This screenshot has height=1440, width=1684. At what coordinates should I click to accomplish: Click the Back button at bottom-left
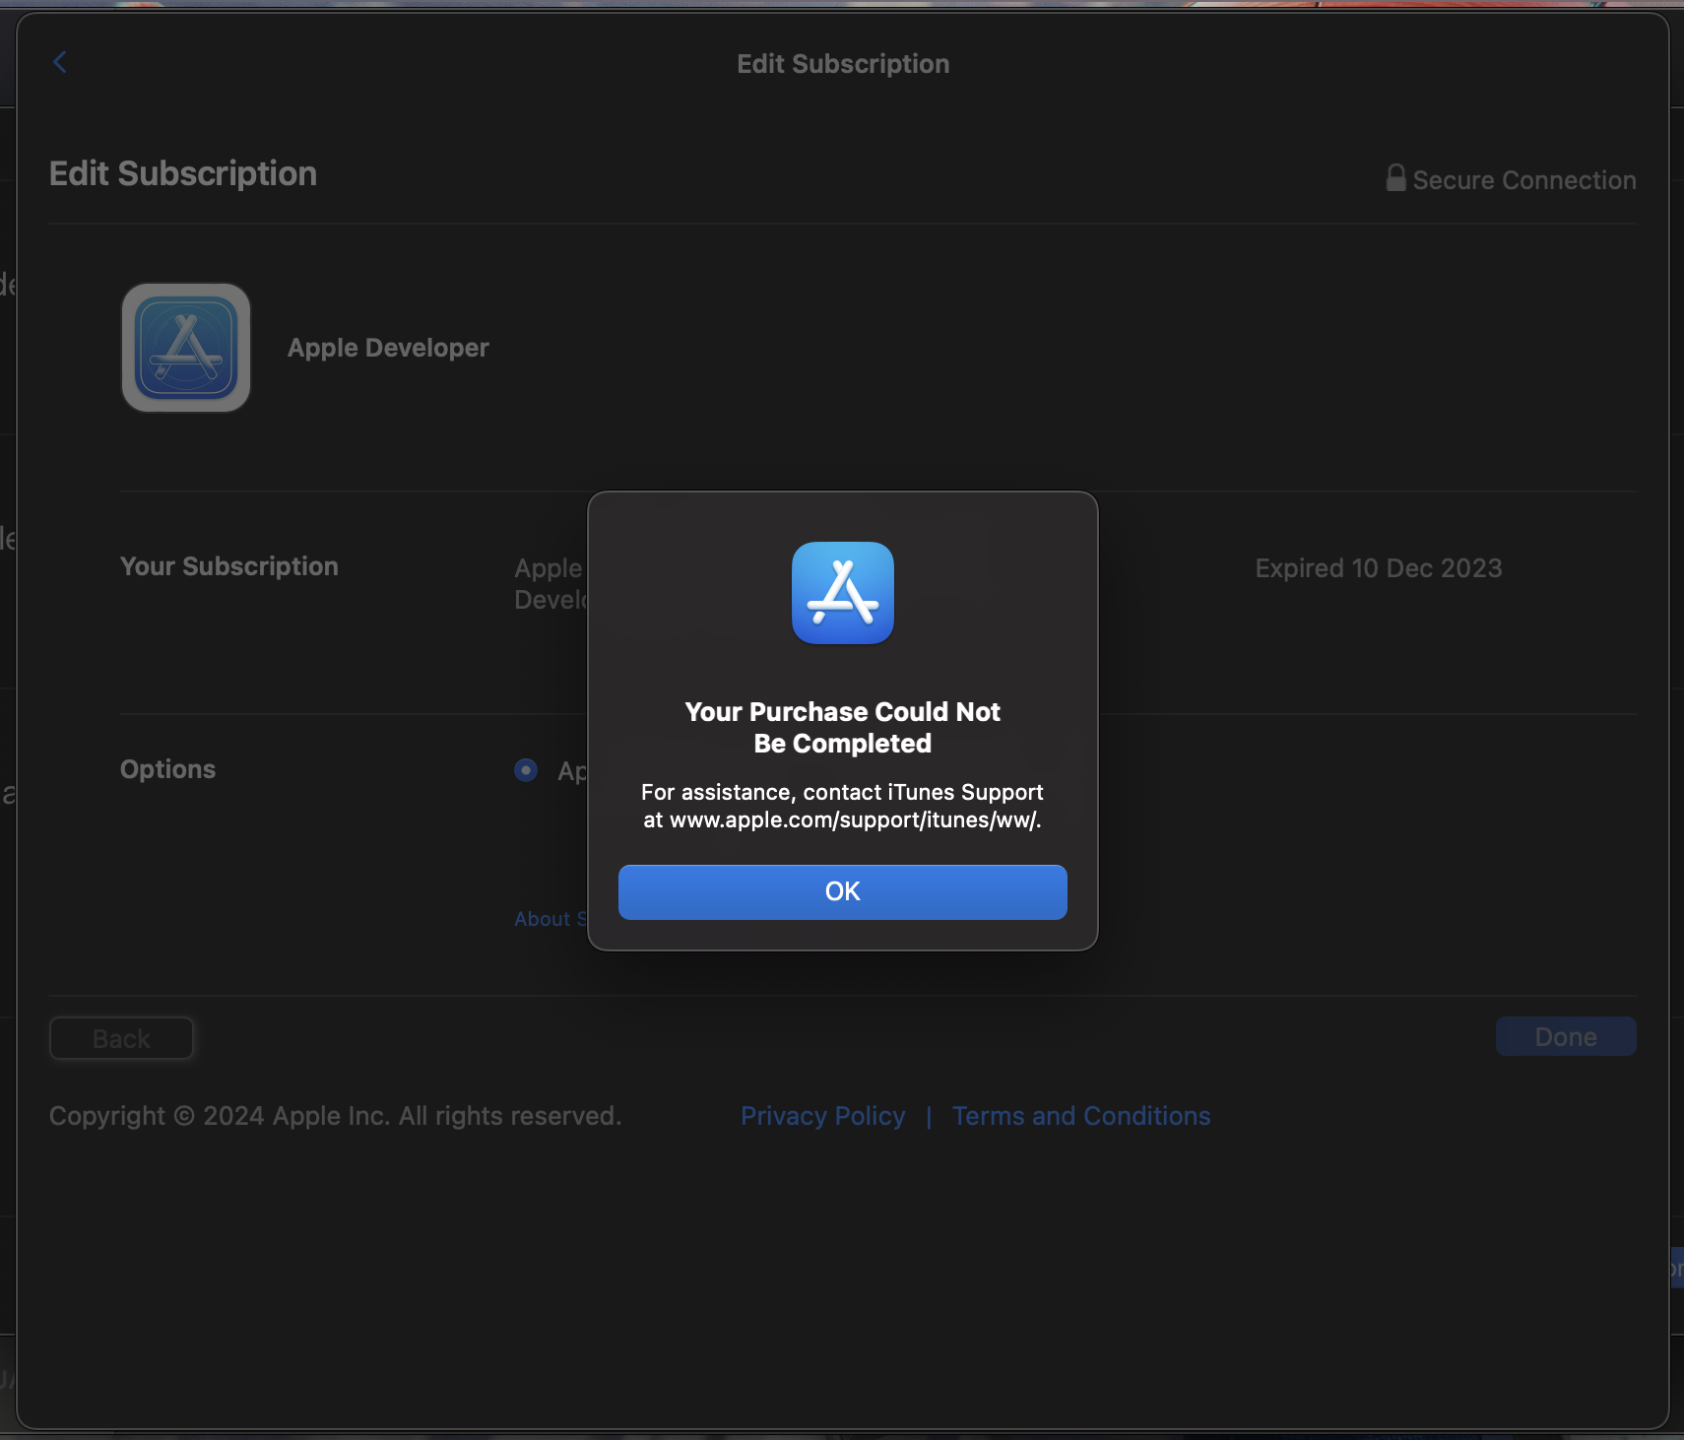[121, 1038]
